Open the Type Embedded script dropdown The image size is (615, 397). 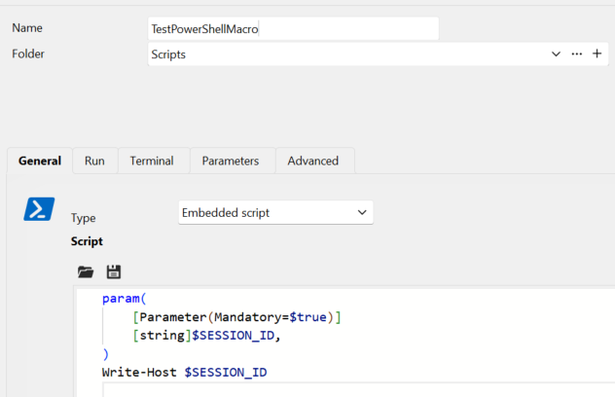275,213
